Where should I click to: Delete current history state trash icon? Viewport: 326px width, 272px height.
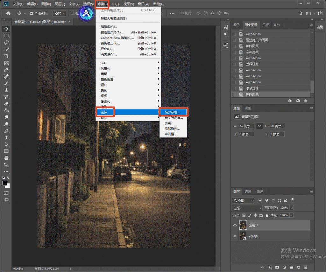pos(305,101)
